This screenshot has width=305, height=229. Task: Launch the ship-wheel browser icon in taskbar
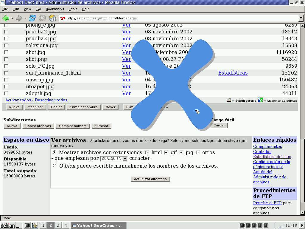(x=35, y=225)
